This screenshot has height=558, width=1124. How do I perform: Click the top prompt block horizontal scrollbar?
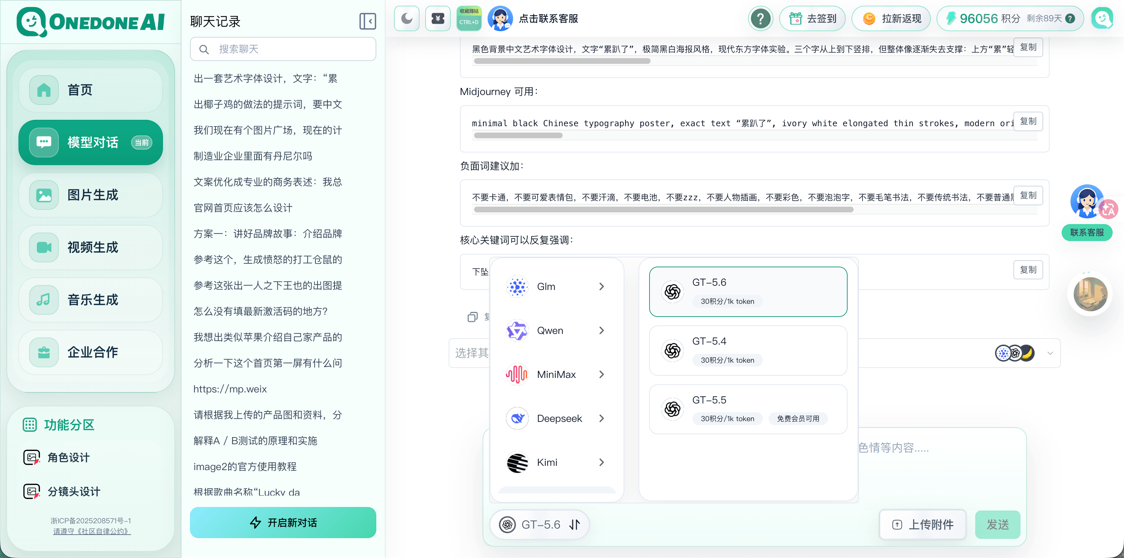(562, 61)
